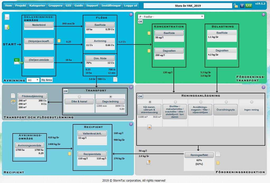270x183 pixels.
Task: Select the Översilningsyta radio button
Action: [x=226, y=102]
